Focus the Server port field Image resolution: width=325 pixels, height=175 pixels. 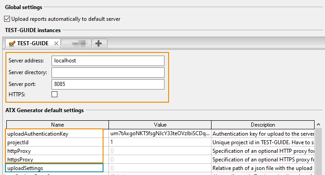[108, 84]
